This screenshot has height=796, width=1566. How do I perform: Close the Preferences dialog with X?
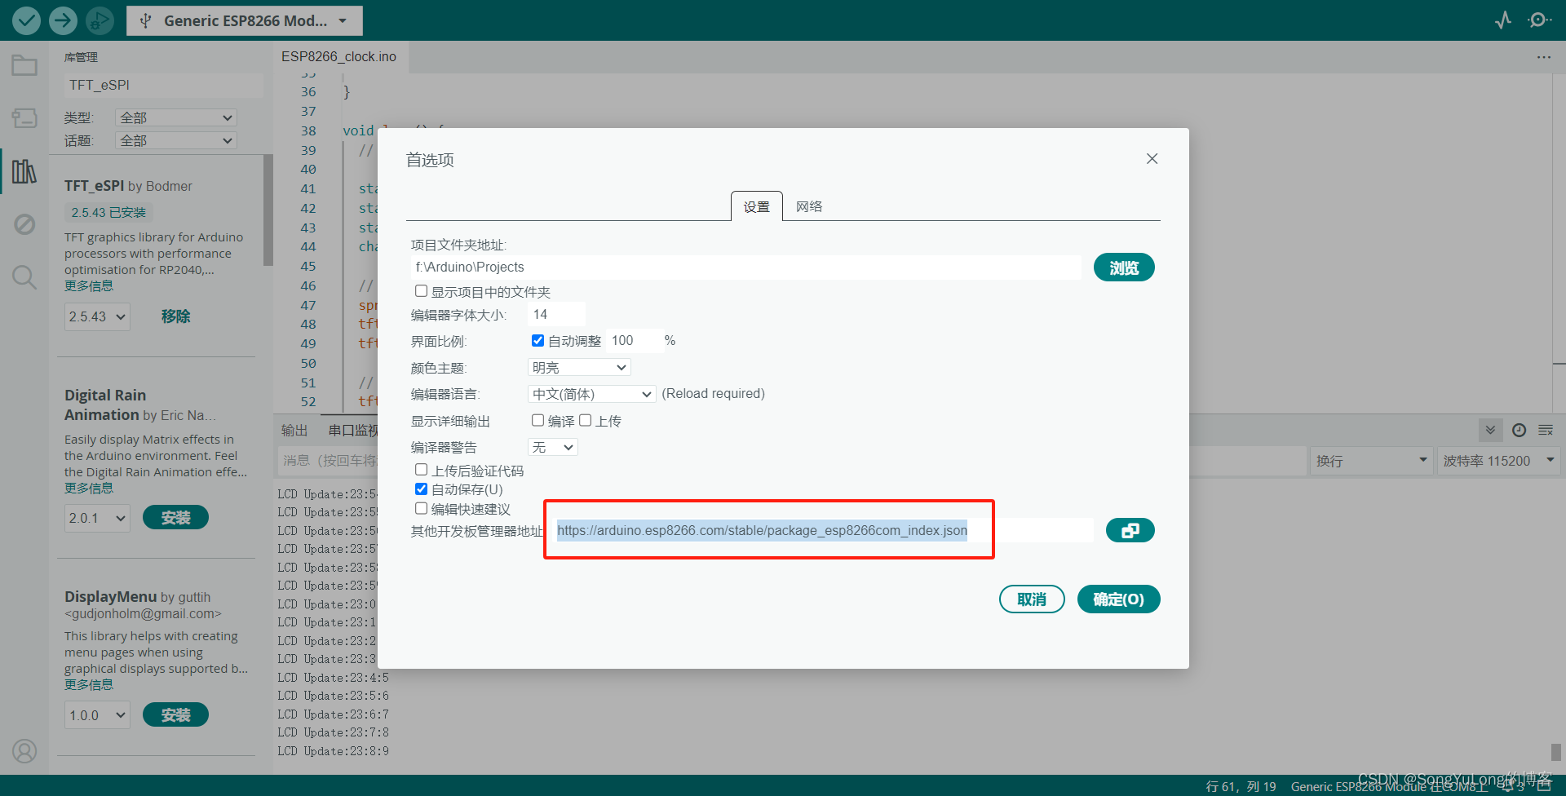point(1152,158)
